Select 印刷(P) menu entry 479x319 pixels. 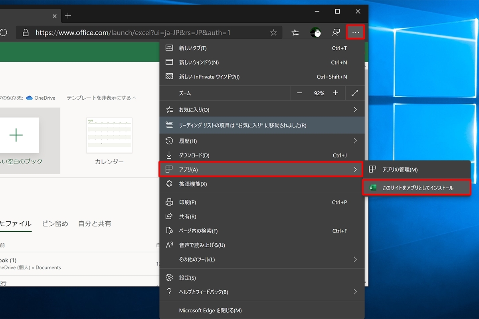[x=262, y=203]
